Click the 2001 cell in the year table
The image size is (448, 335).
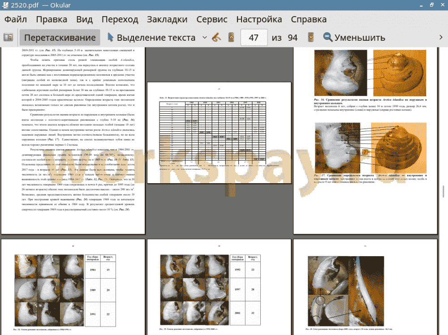(237, 313)
